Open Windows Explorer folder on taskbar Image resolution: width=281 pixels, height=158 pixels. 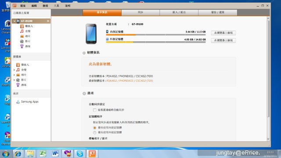click(x=30, y=154)
